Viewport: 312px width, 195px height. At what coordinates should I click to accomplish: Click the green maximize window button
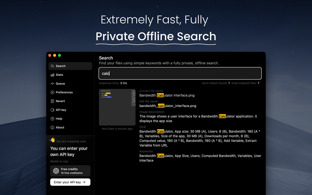pyautogui.click(x=60, y=55)
